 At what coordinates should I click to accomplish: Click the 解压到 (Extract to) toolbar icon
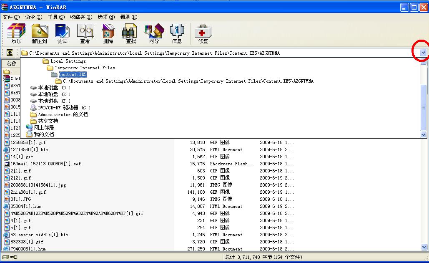point(40,33)
